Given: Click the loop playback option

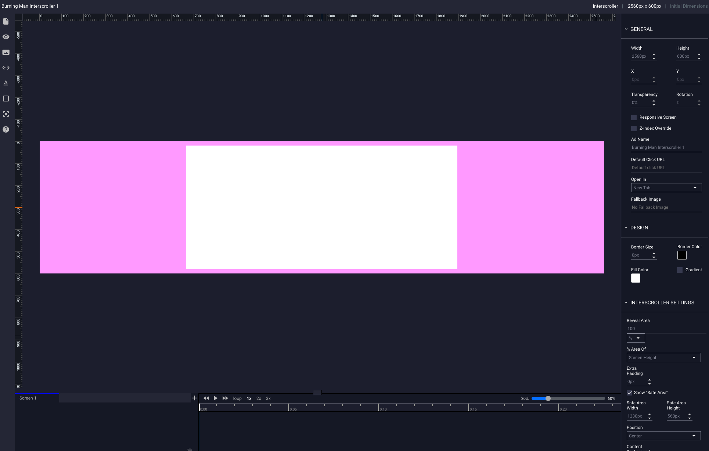Looking at the screenshot, I should [x=237, y=398].
